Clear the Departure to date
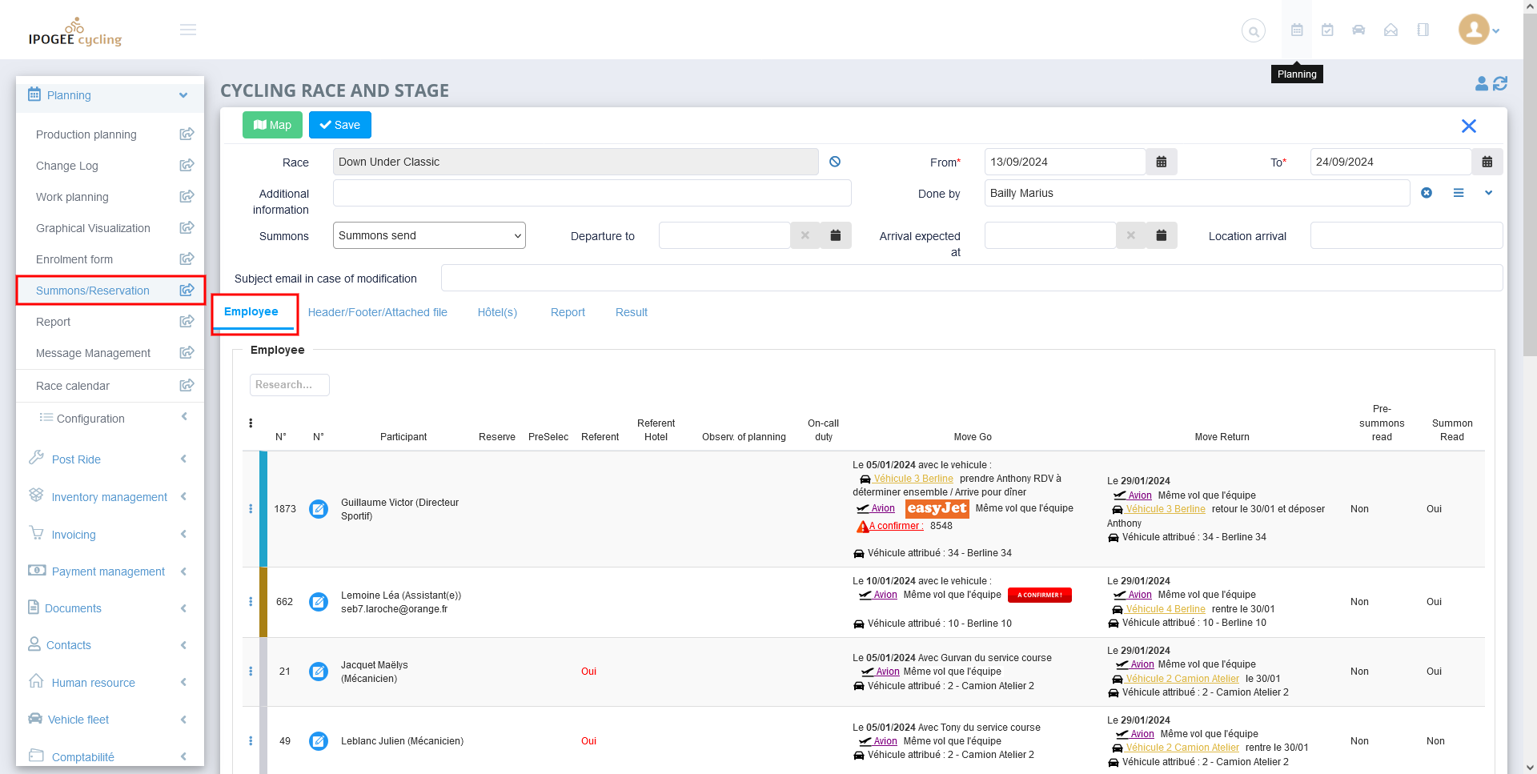The height and width of the screenshot is (774, 1537). (x=805, y=235)
